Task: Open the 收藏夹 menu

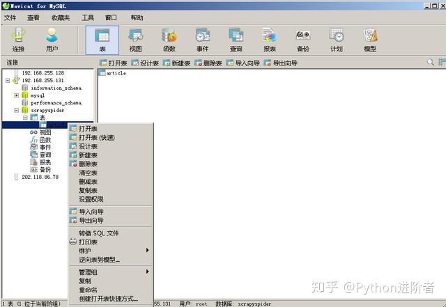Action: click(61, 17)
